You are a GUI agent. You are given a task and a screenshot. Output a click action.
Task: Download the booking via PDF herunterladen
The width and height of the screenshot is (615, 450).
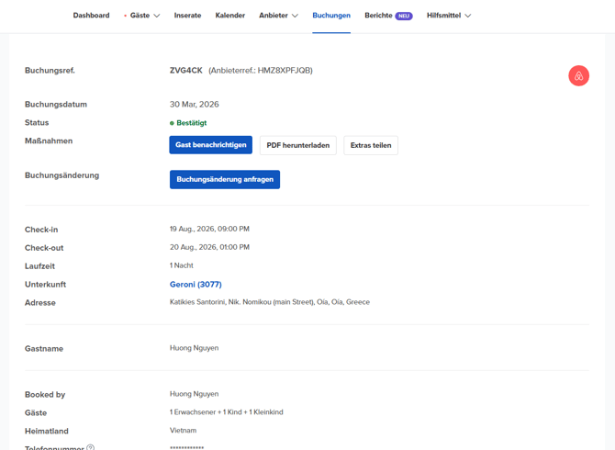[x=297, y=145]
